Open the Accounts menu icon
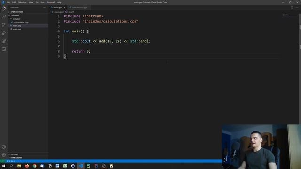This screenshot has height=169, width=301. point(4,147)
